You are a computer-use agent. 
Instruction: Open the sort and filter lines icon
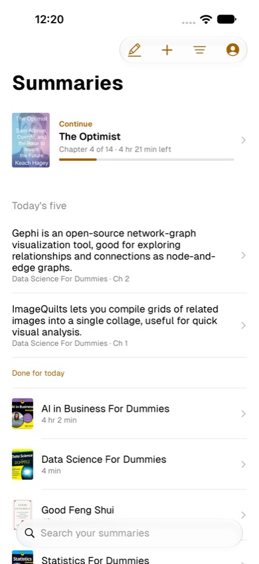coord(200,50)
